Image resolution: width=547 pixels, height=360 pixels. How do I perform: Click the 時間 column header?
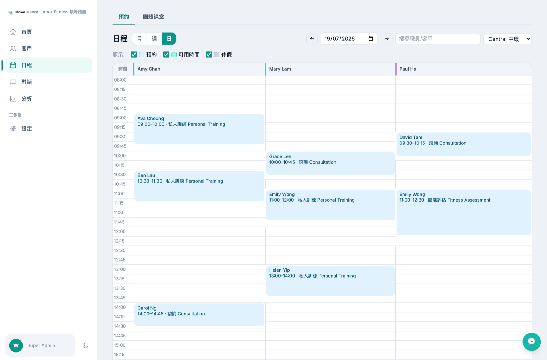123,69
